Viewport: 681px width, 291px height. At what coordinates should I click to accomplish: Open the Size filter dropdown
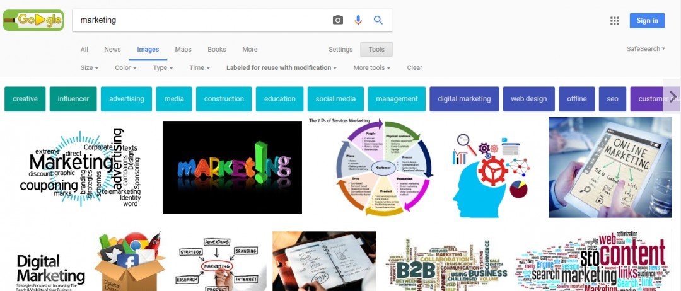click(90, 67)
